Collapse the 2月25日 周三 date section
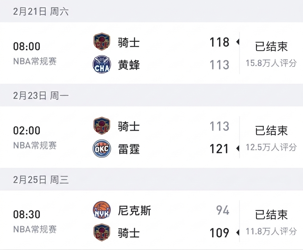 pyautogui.click(x=41, y=180)
